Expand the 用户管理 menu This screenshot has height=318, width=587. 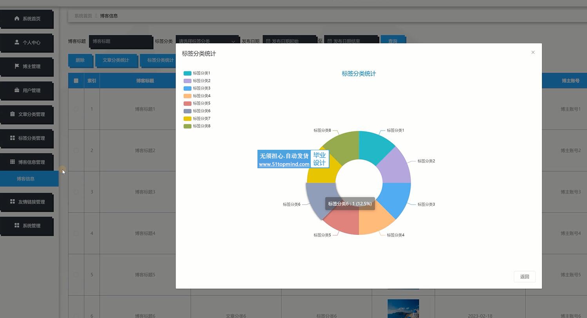[x=27, y=90]
